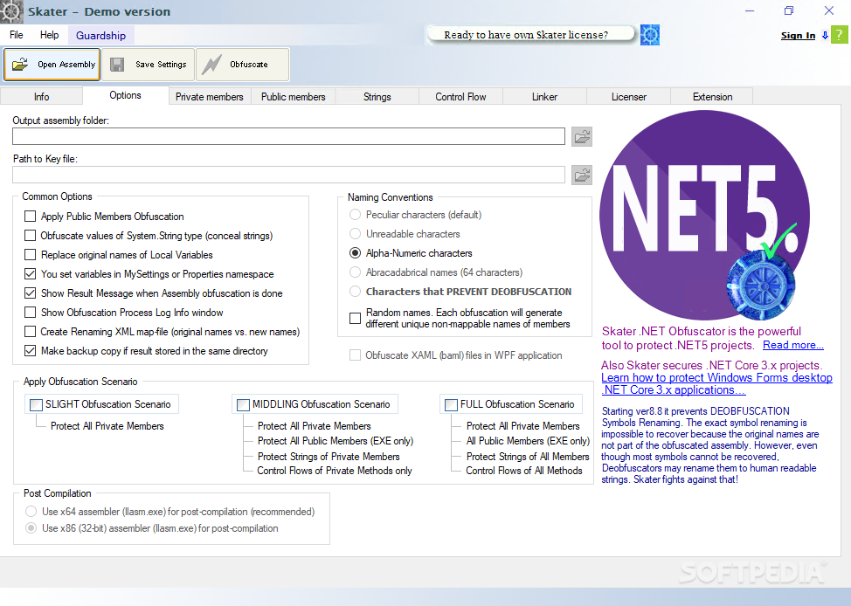
Task: Click Protect All Private Members under SLIGHT
Action: 107,426
